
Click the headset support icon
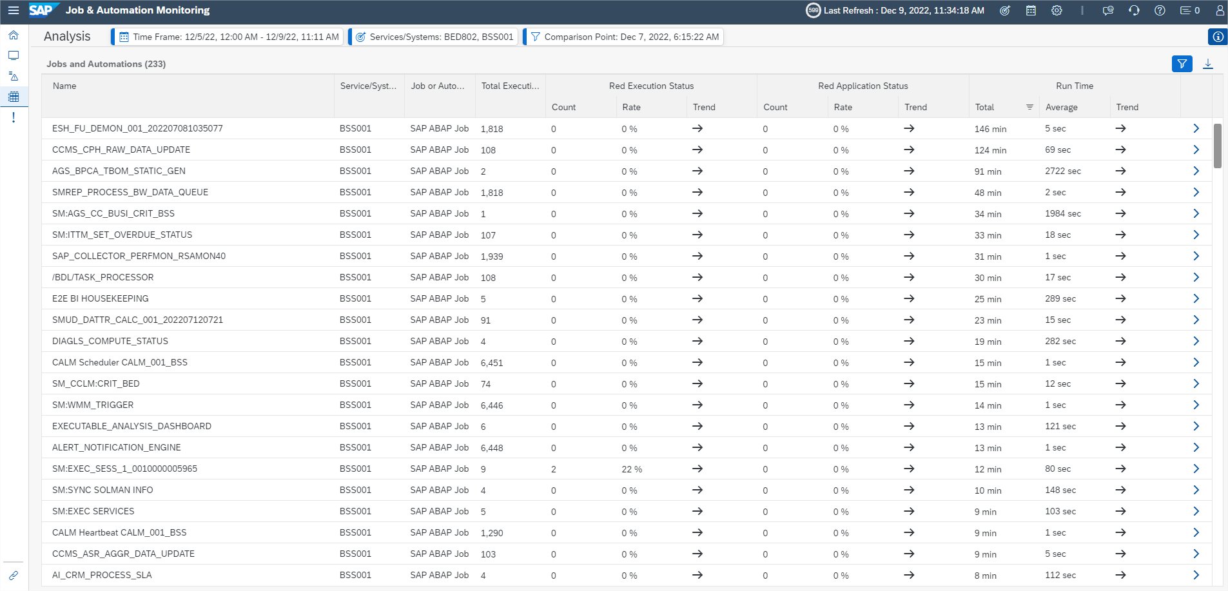[x=1134, y=10]
